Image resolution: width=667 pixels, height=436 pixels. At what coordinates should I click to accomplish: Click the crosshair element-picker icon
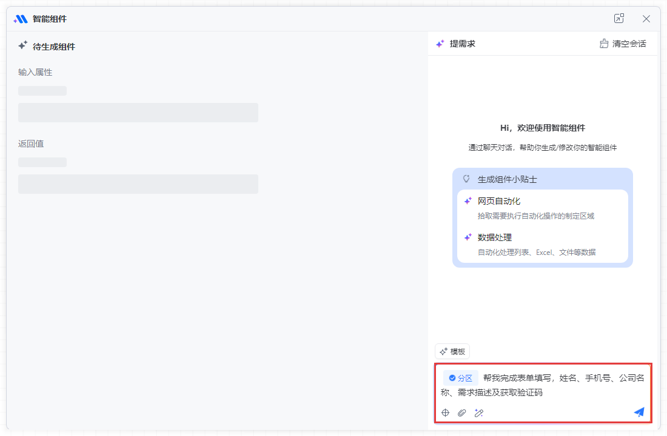coord(445,412)
